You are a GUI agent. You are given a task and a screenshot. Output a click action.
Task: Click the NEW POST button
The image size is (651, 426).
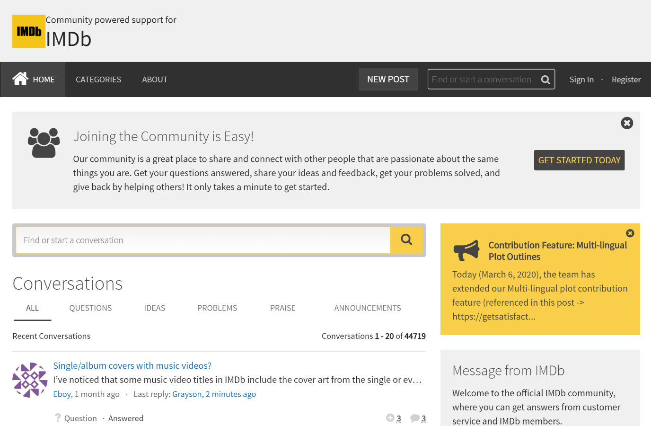pyautogui.click(x=388, y=80)
